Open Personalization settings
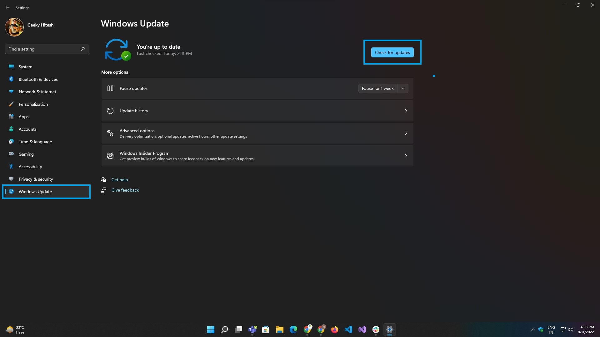This screenshot has width=600, height=337. point(47,104)
